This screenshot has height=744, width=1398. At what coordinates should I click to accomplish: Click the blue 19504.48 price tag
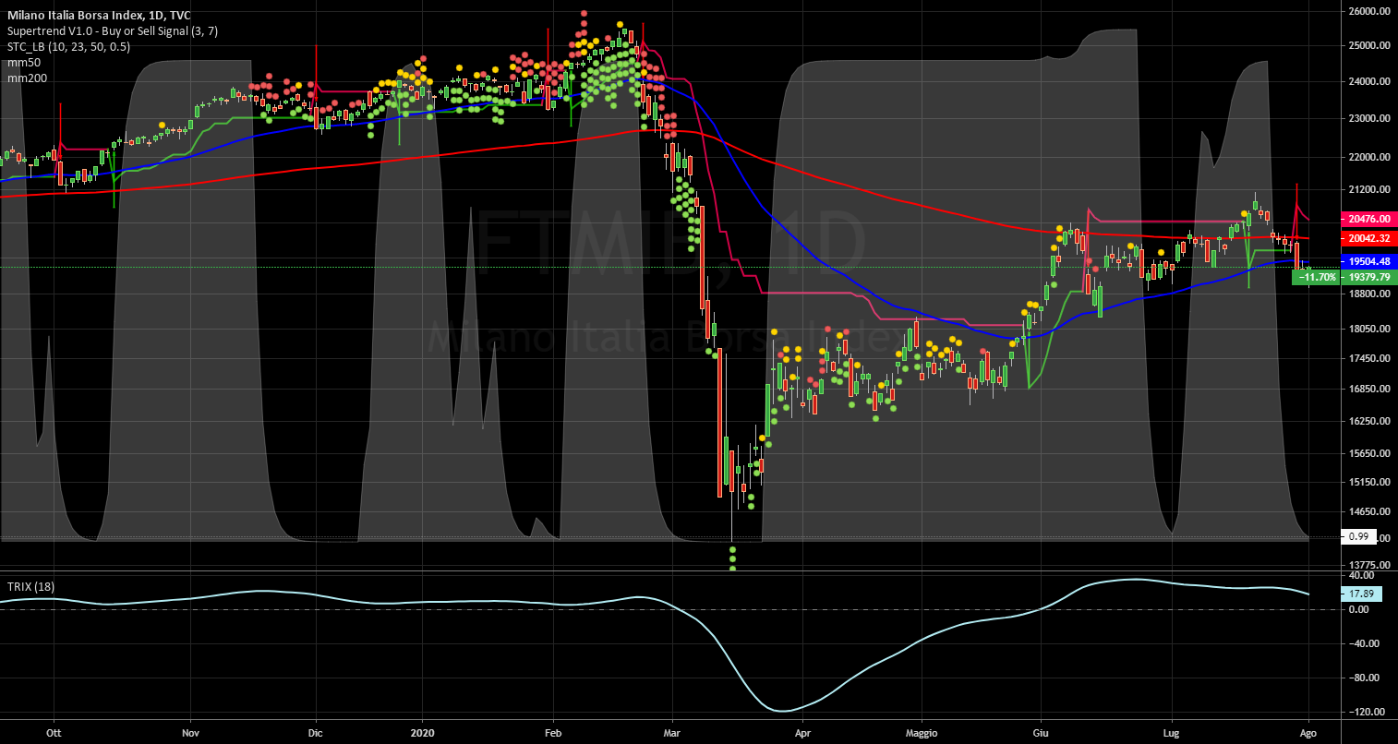1368,261
